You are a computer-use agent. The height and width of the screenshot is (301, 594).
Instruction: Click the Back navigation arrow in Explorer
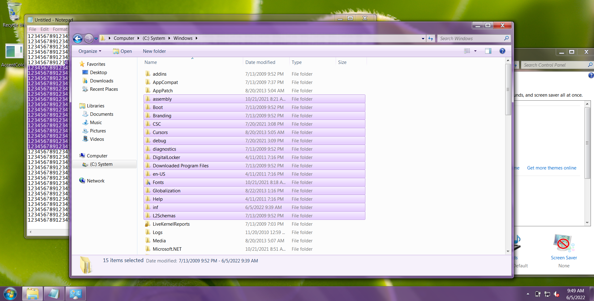pyautogui.click(x=78, y=39)
